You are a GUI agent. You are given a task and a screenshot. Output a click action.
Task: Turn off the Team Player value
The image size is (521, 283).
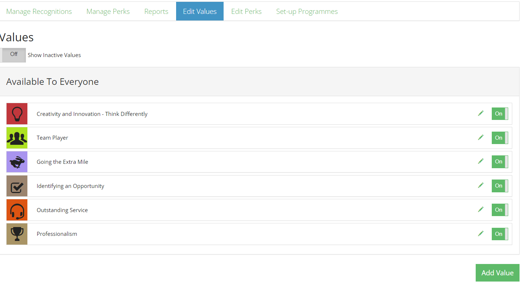click(x=500, y=138)
